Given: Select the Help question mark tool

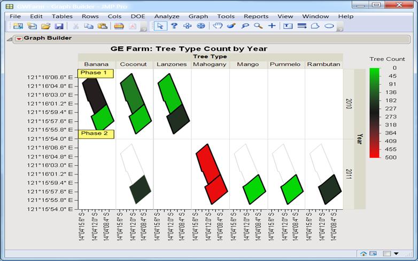Looking at the screenshot, I should pyautogui.click(x=174, y=26).
